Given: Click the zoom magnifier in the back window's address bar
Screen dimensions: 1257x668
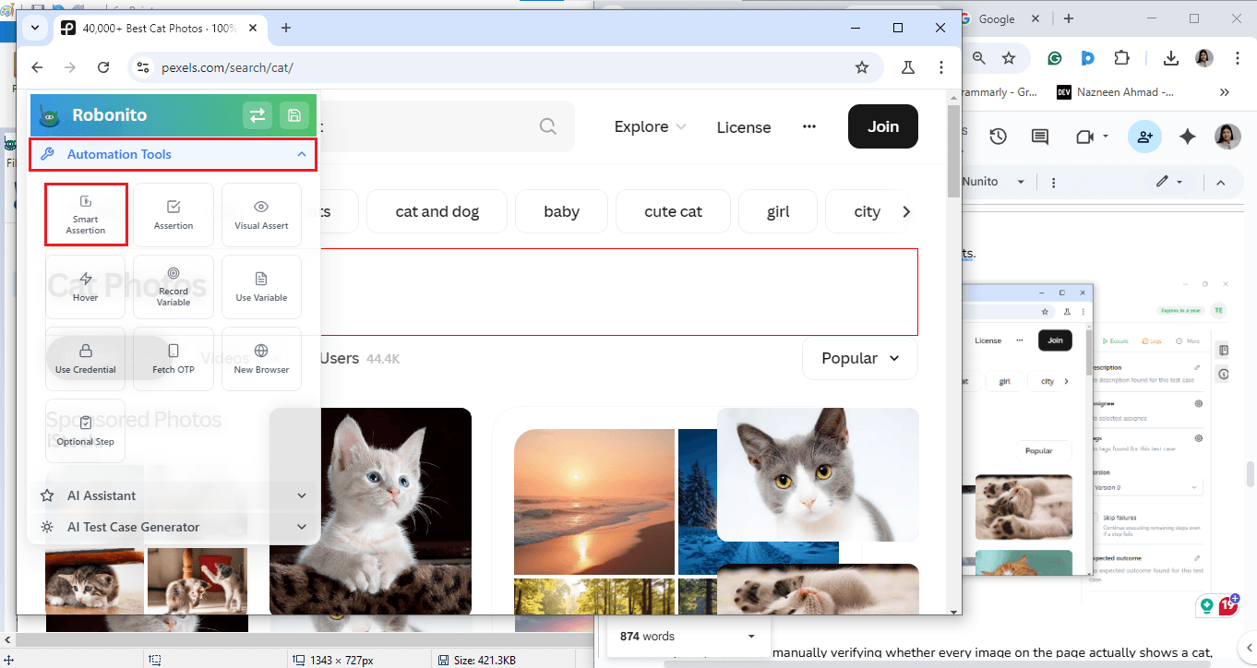Looking at the screenshot, I should tap(978, 58).
